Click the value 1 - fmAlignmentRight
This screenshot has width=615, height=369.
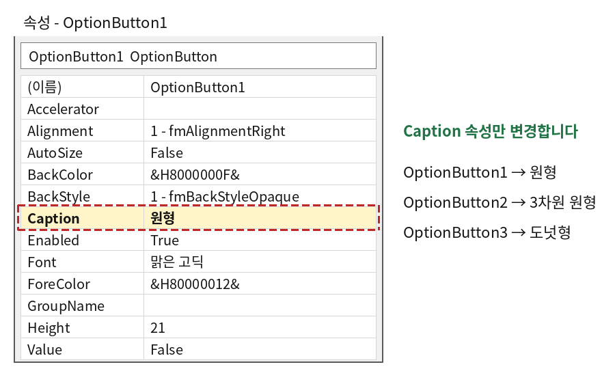pos(260,131)
